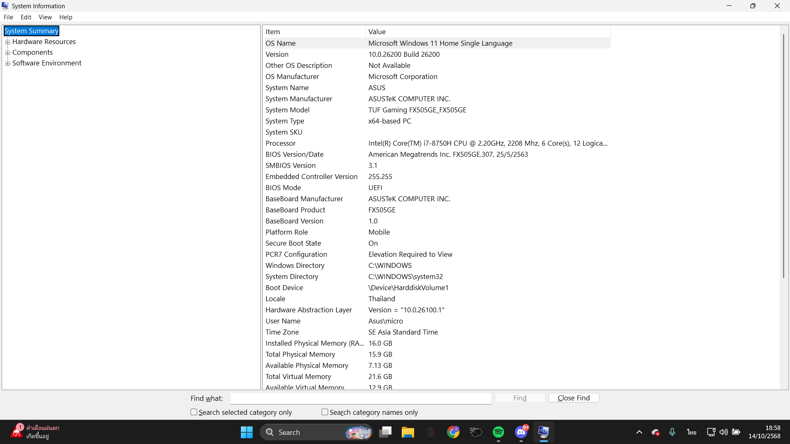This screenshot has height=444, width=790.
Task: Open the network tray icon
Action: pyautogui.click(x=711, y=432)
